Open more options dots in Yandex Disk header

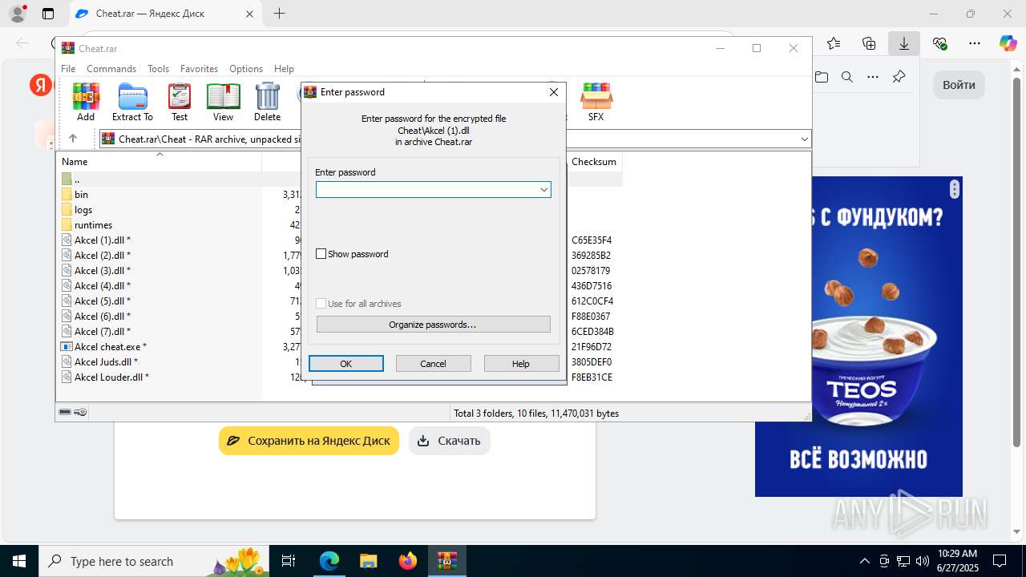pyautogui.click(x=873, y=77)
